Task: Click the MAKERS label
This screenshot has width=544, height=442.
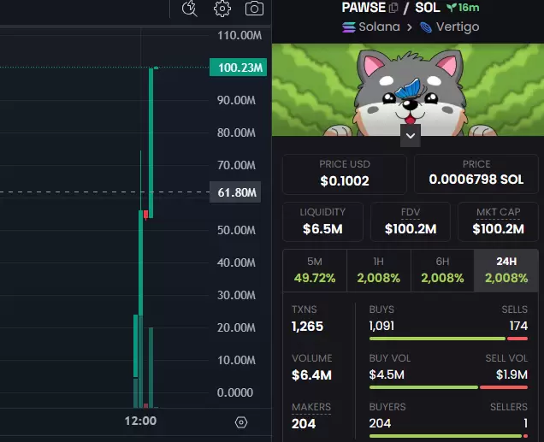Action: pos(311,407)
